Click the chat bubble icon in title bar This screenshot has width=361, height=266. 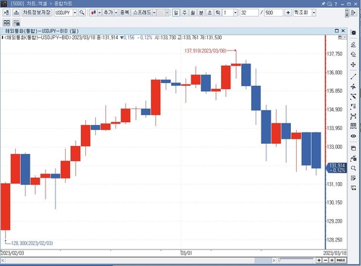click(329, 4)
